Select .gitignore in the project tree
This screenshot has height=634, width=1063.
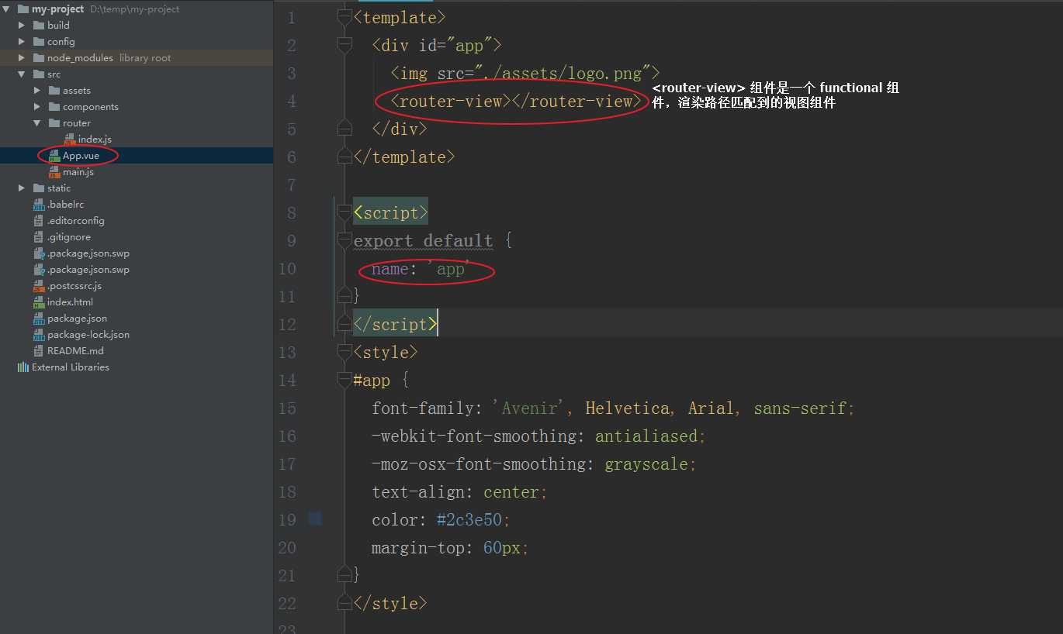69,237
